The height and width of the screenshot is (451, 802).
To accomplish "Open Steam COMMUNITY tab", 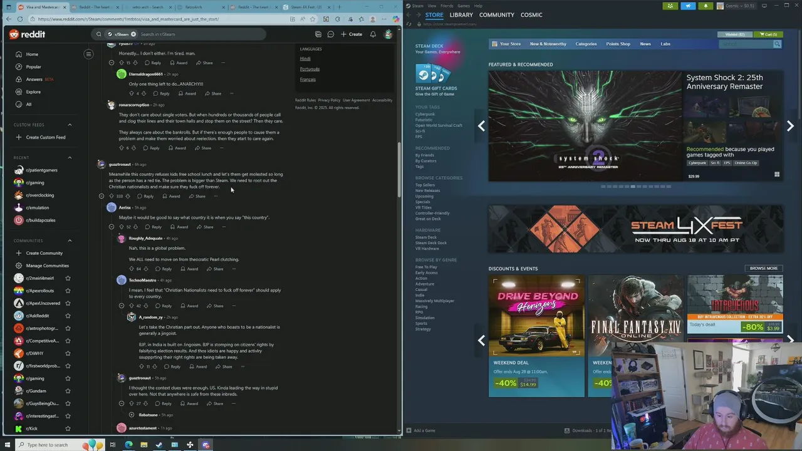I will 497,15.
